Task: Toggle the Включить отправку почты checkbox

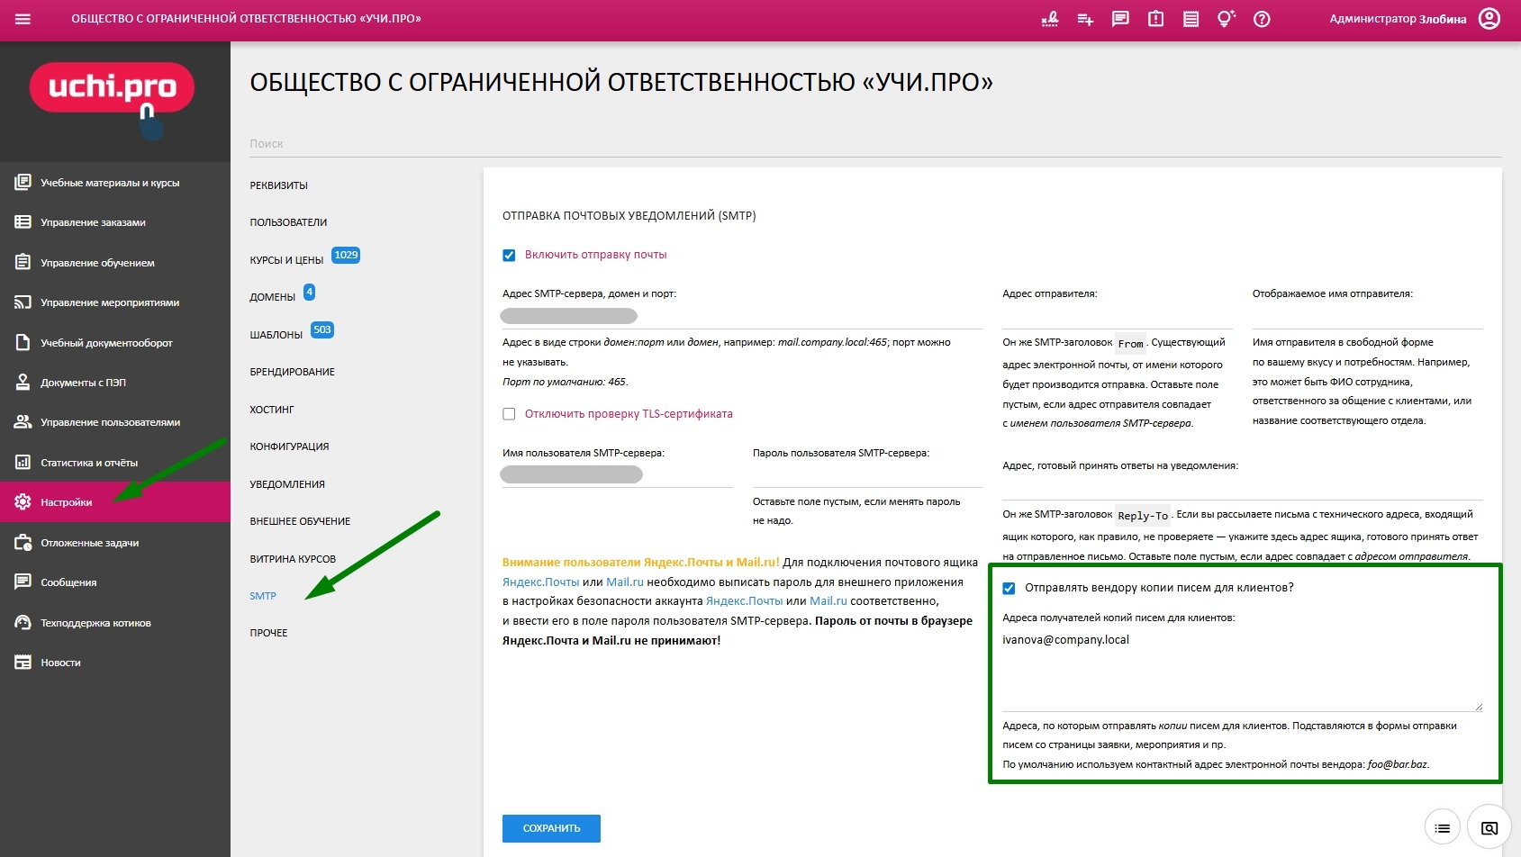Action: coord(509,256)
